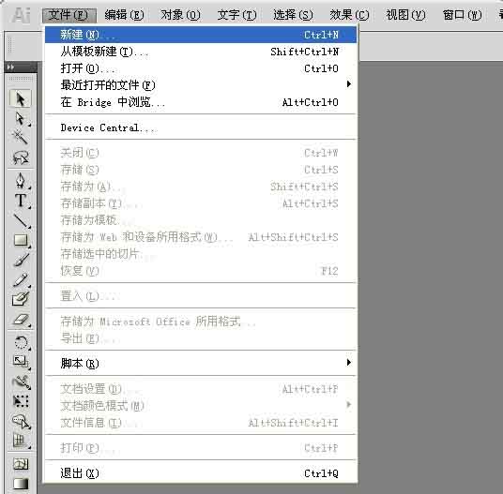Select the Selection tool (black arrow)

tap(21, 98)
